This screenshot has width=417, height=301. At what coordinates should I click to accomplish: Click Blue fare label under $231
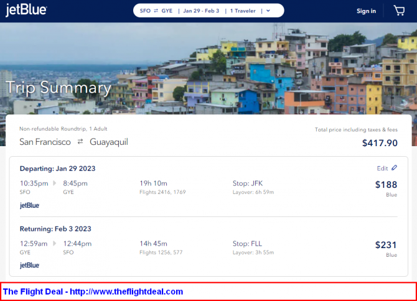click(391, 255)
